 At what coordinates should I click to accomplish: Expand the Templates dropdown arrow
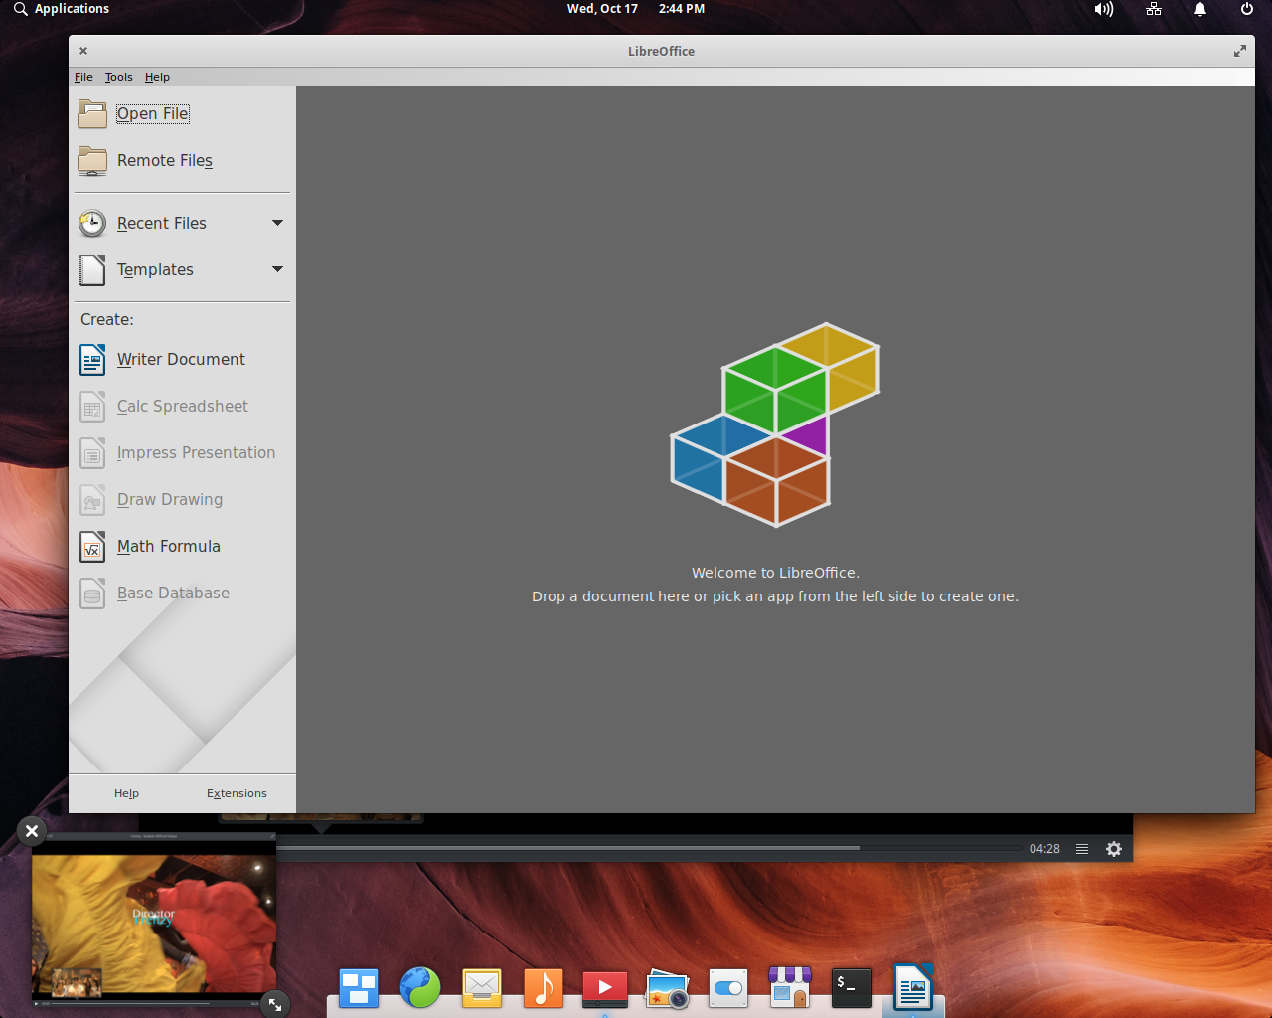pyautogui.click(x=278, y=269)
